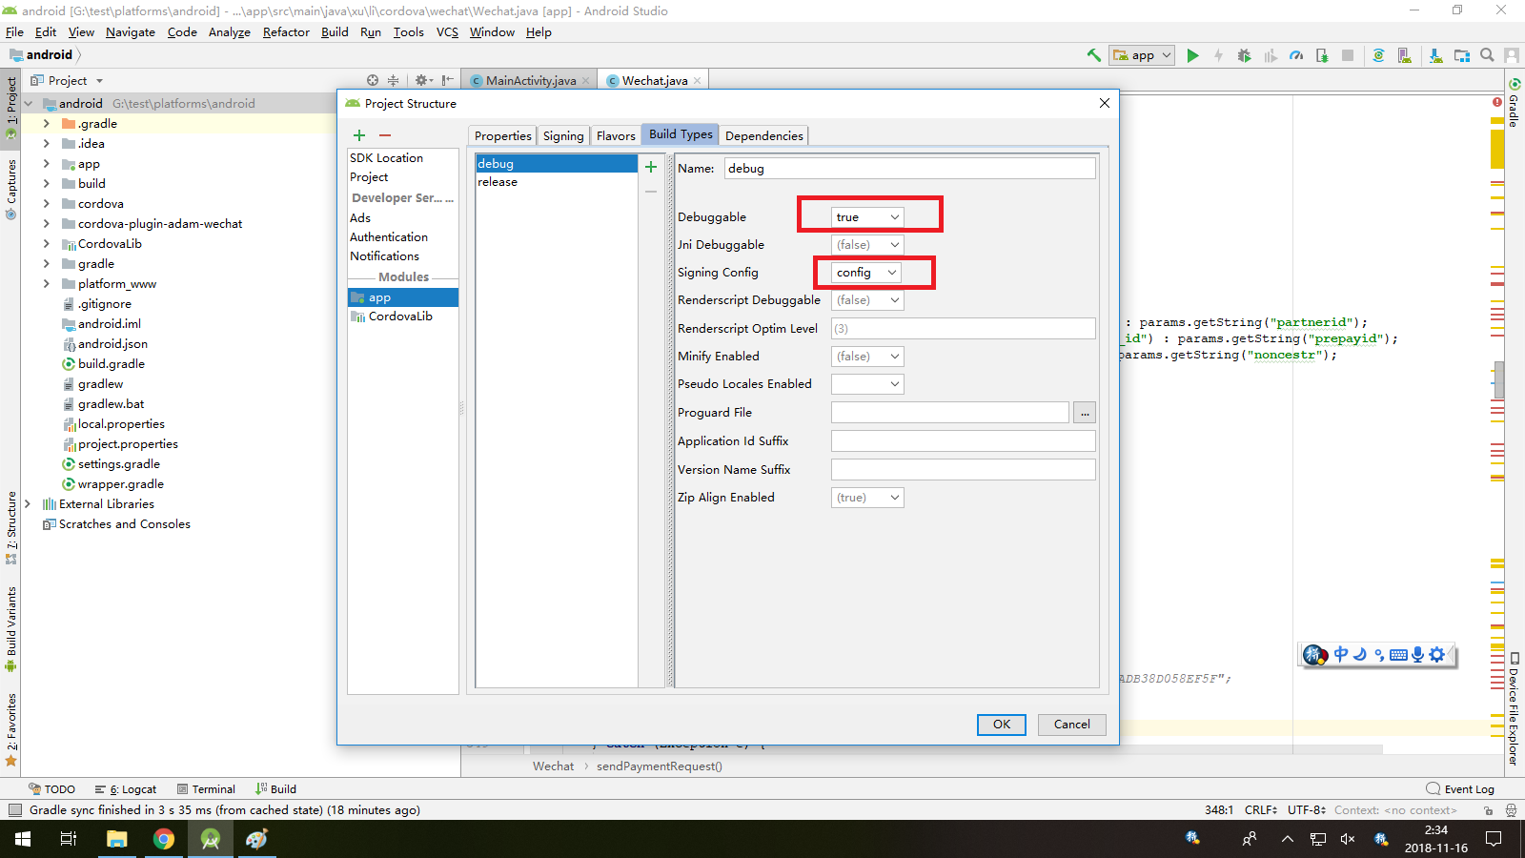Click Sync Project with Gradle Files icon
The width and height of the screenshot is (1525, 858).
[x=1378, y=55]
